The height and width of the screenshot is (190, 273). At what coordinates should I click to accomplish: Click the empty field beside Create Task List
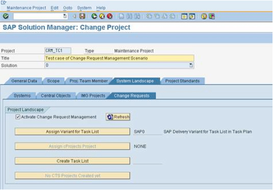click(x=147, y=161)
